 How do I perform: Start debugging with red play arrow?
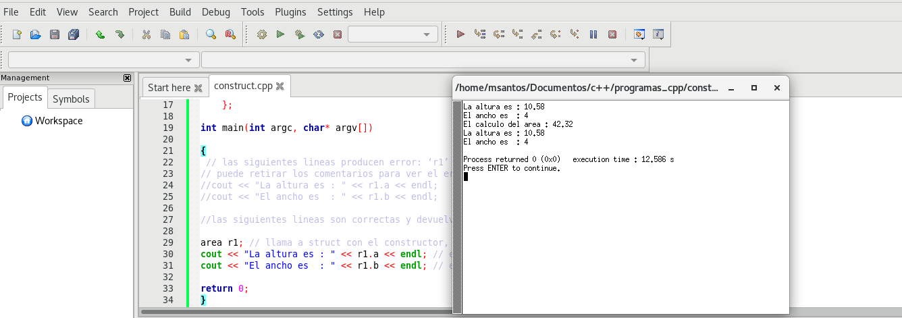point(461,34)
